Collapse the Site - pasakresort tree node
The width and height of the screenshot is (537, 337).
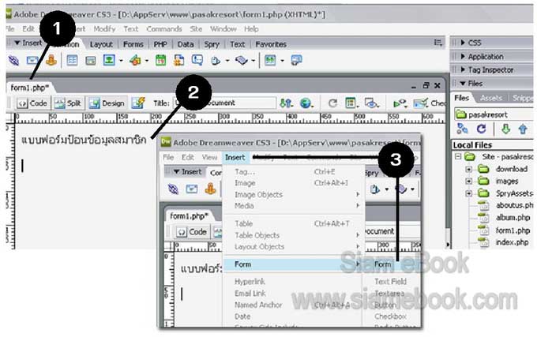click(x=458, y=157)
